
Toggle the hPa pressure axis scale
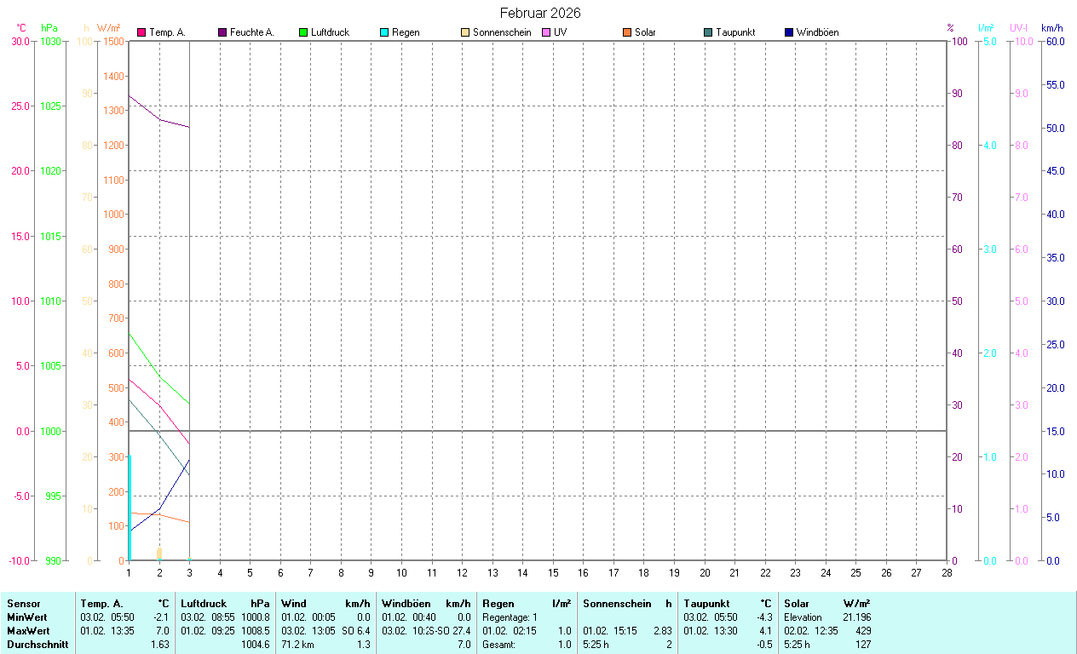48,28
